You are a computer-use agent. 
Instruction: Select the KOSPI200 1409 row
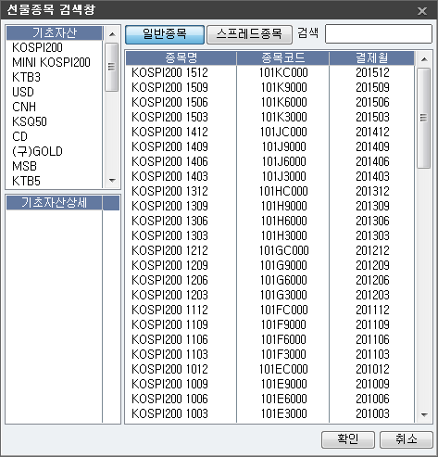269,146
